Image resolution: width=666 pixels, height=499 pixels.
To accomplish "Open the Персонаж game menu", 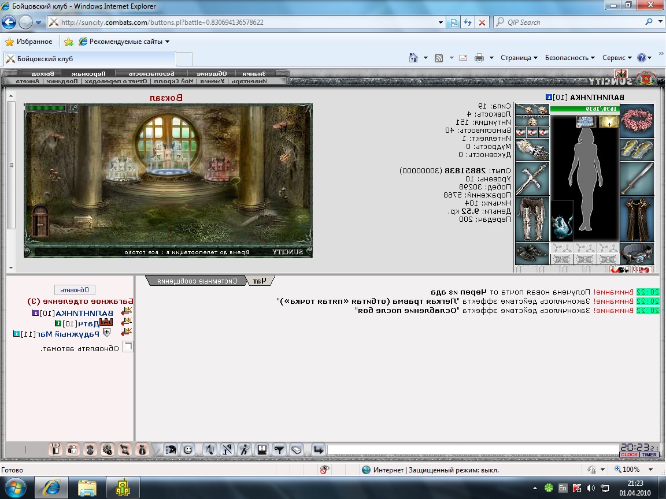I will coord(88,73).
